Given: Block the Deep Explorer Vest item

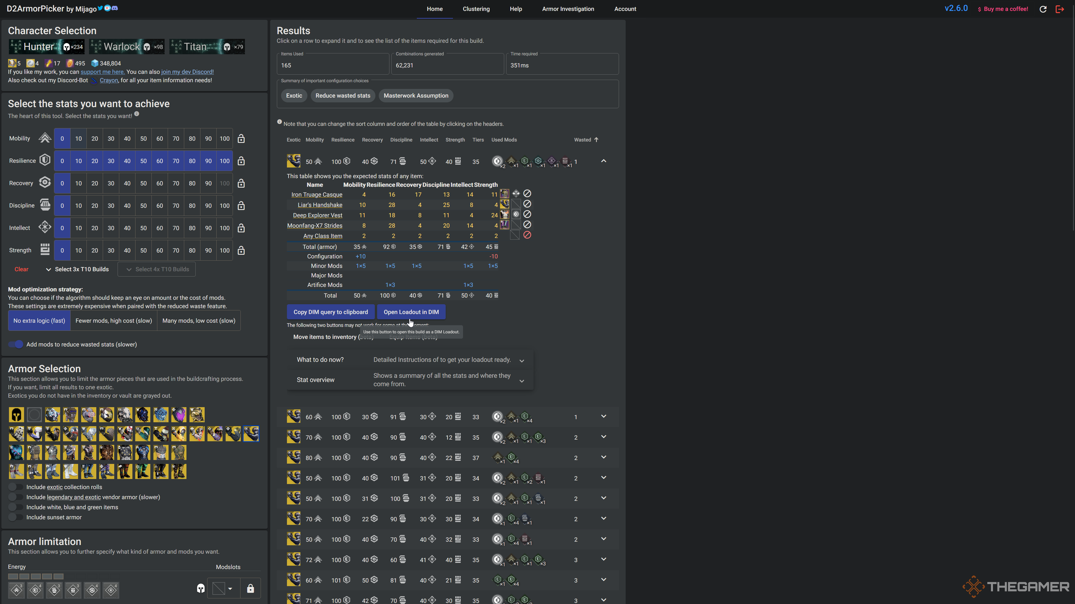Looking at the screenshot, I should (x=527, y=214).
